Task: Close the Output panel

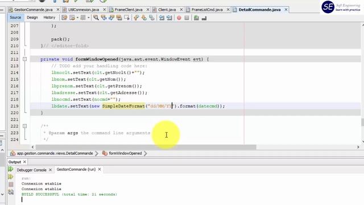Action: 24,162
